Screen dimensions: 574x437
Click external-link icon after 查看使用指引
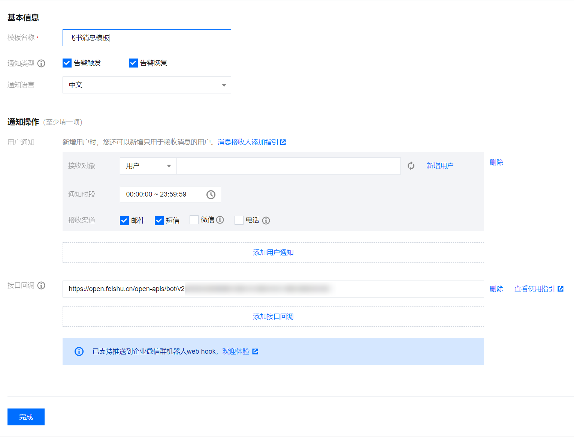click(x=561, y=289)
